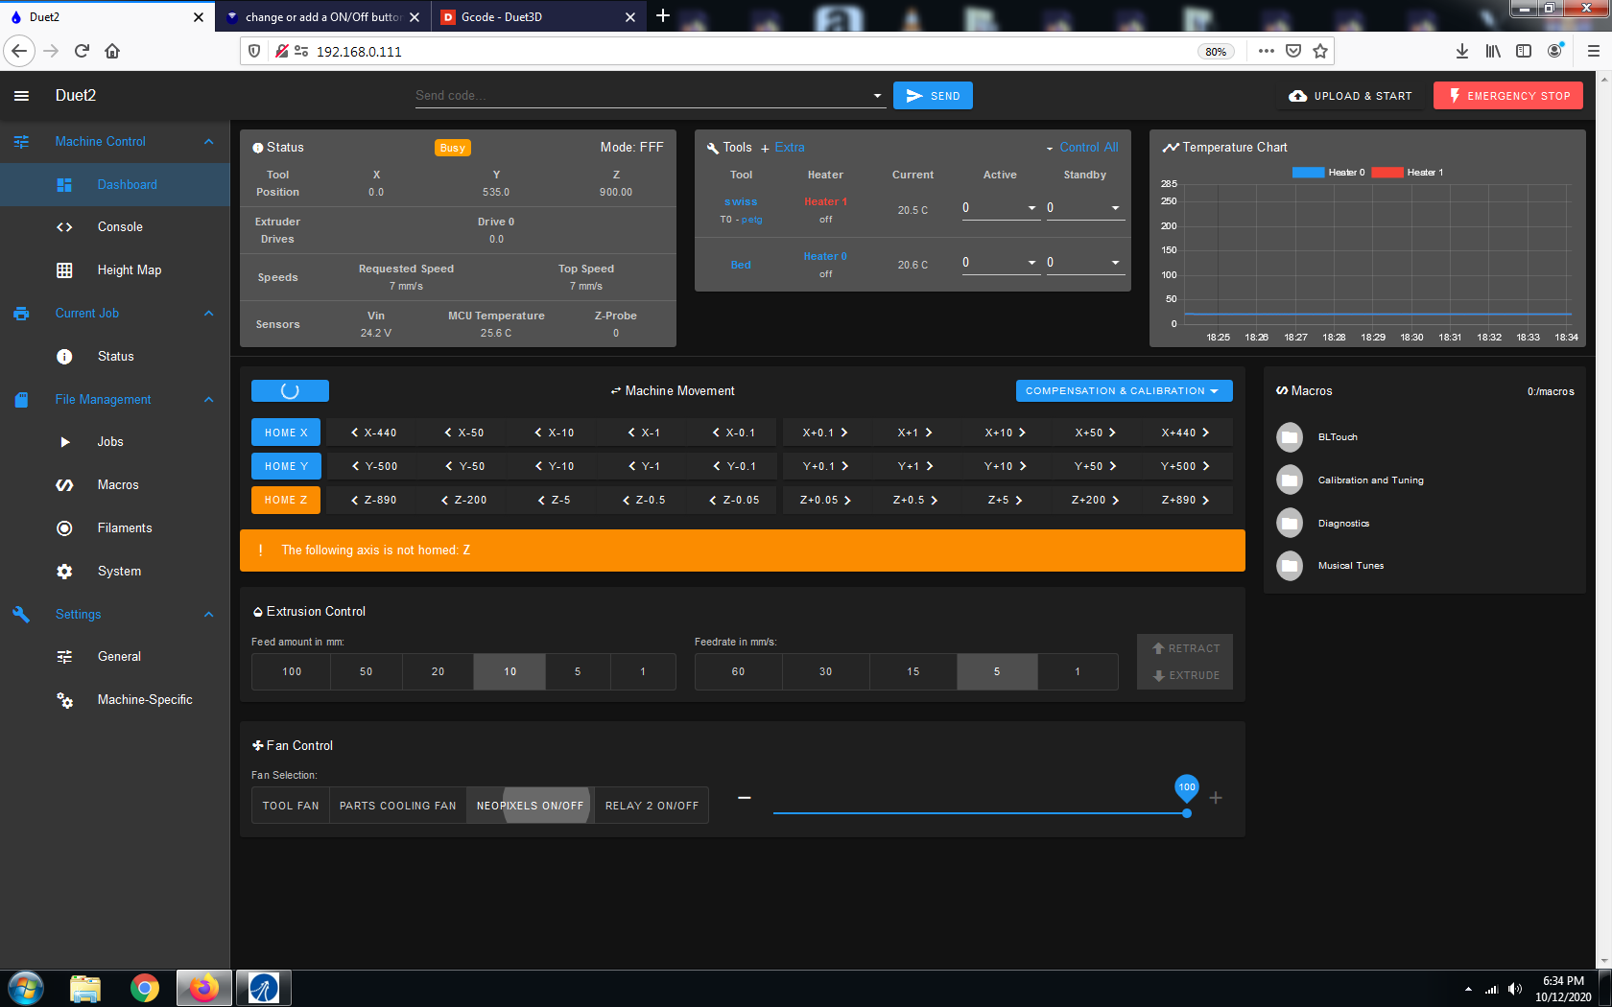Open the Extra tools tab
The width and height of the screenshot is (1612, 1007).
(x=783, y=148)
